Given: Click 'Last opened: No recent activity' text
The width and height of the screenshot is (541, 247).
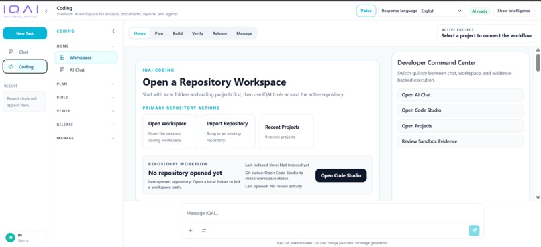Looking at the screenshot, I should pyautogui.click(x=273, y=186).
